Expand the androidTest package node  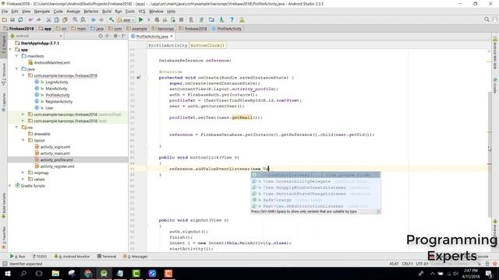coord(23,114)
